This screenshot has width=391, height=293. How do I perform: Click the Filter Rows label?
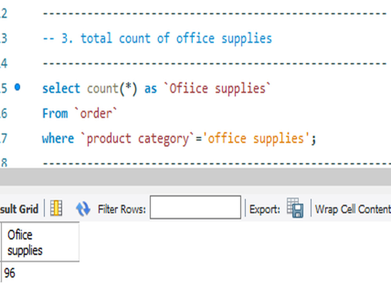click(122, 209)
